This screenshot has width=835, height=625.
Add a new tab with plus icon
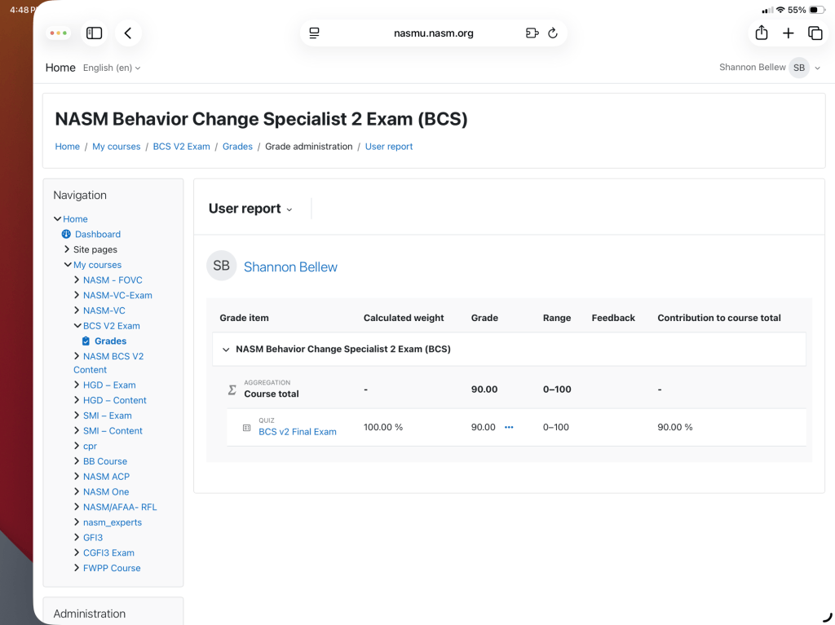tap(789, 33)
